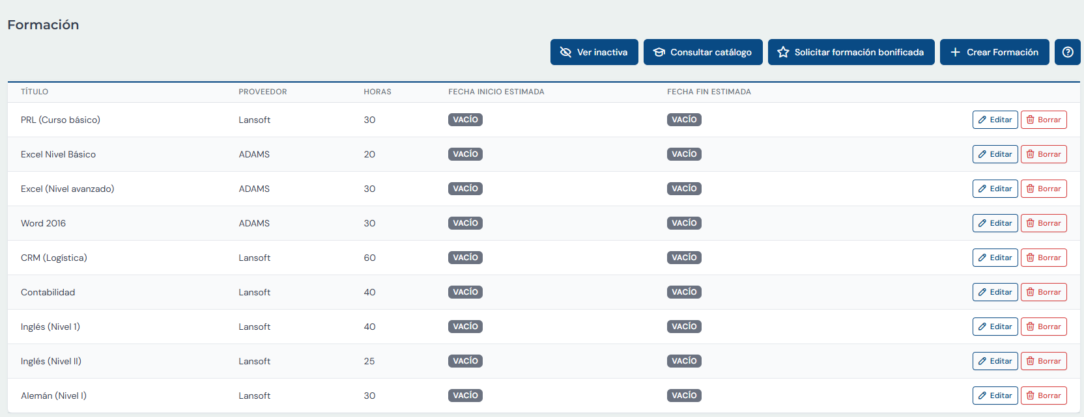
Task: Select the Contabilidad title cell
Action: point(48,292)
